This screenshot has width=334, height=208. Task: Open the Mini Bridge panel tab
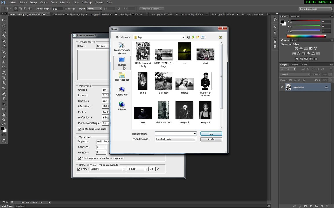[x=7, y=206]
